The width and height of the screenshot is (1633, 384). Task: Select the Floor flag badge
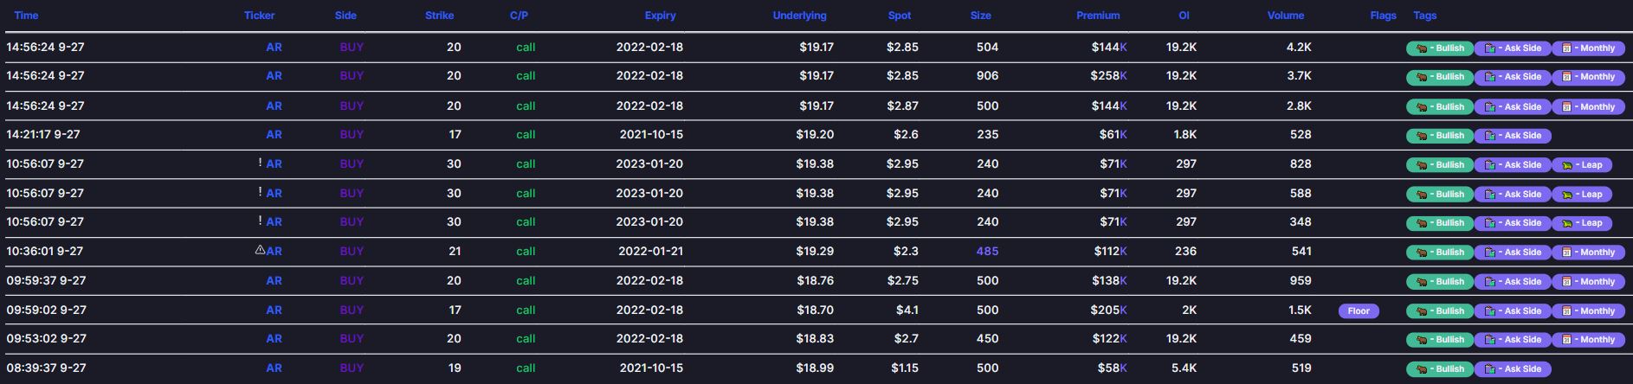[1359, 310]
